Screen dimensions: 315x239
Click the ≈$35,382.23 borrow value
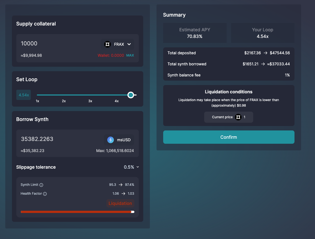click(x=32, y=151)
